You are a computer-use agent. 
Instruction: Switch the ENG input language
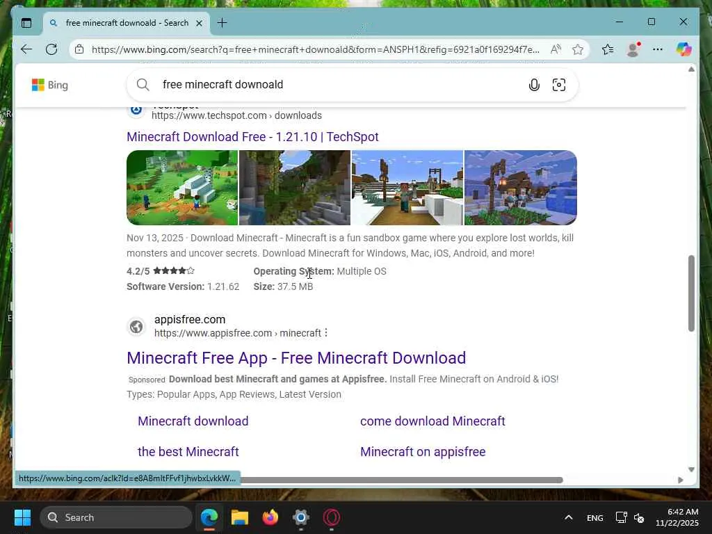click(595, 517)
